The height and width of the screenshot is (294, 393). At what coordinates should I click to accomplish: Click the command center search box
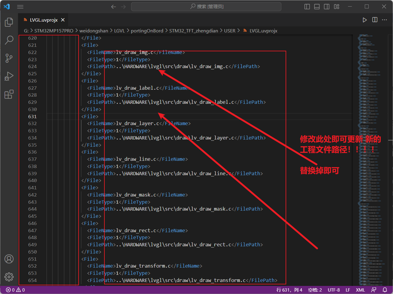click(206, 7)
